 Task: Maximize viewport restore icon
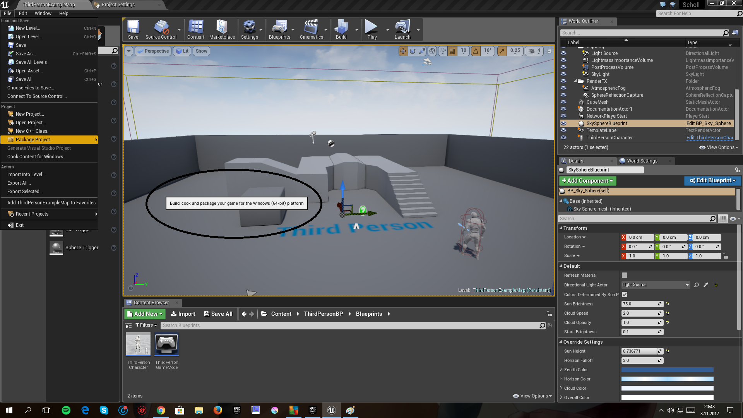pyautogui.click(x=549, y=51)
